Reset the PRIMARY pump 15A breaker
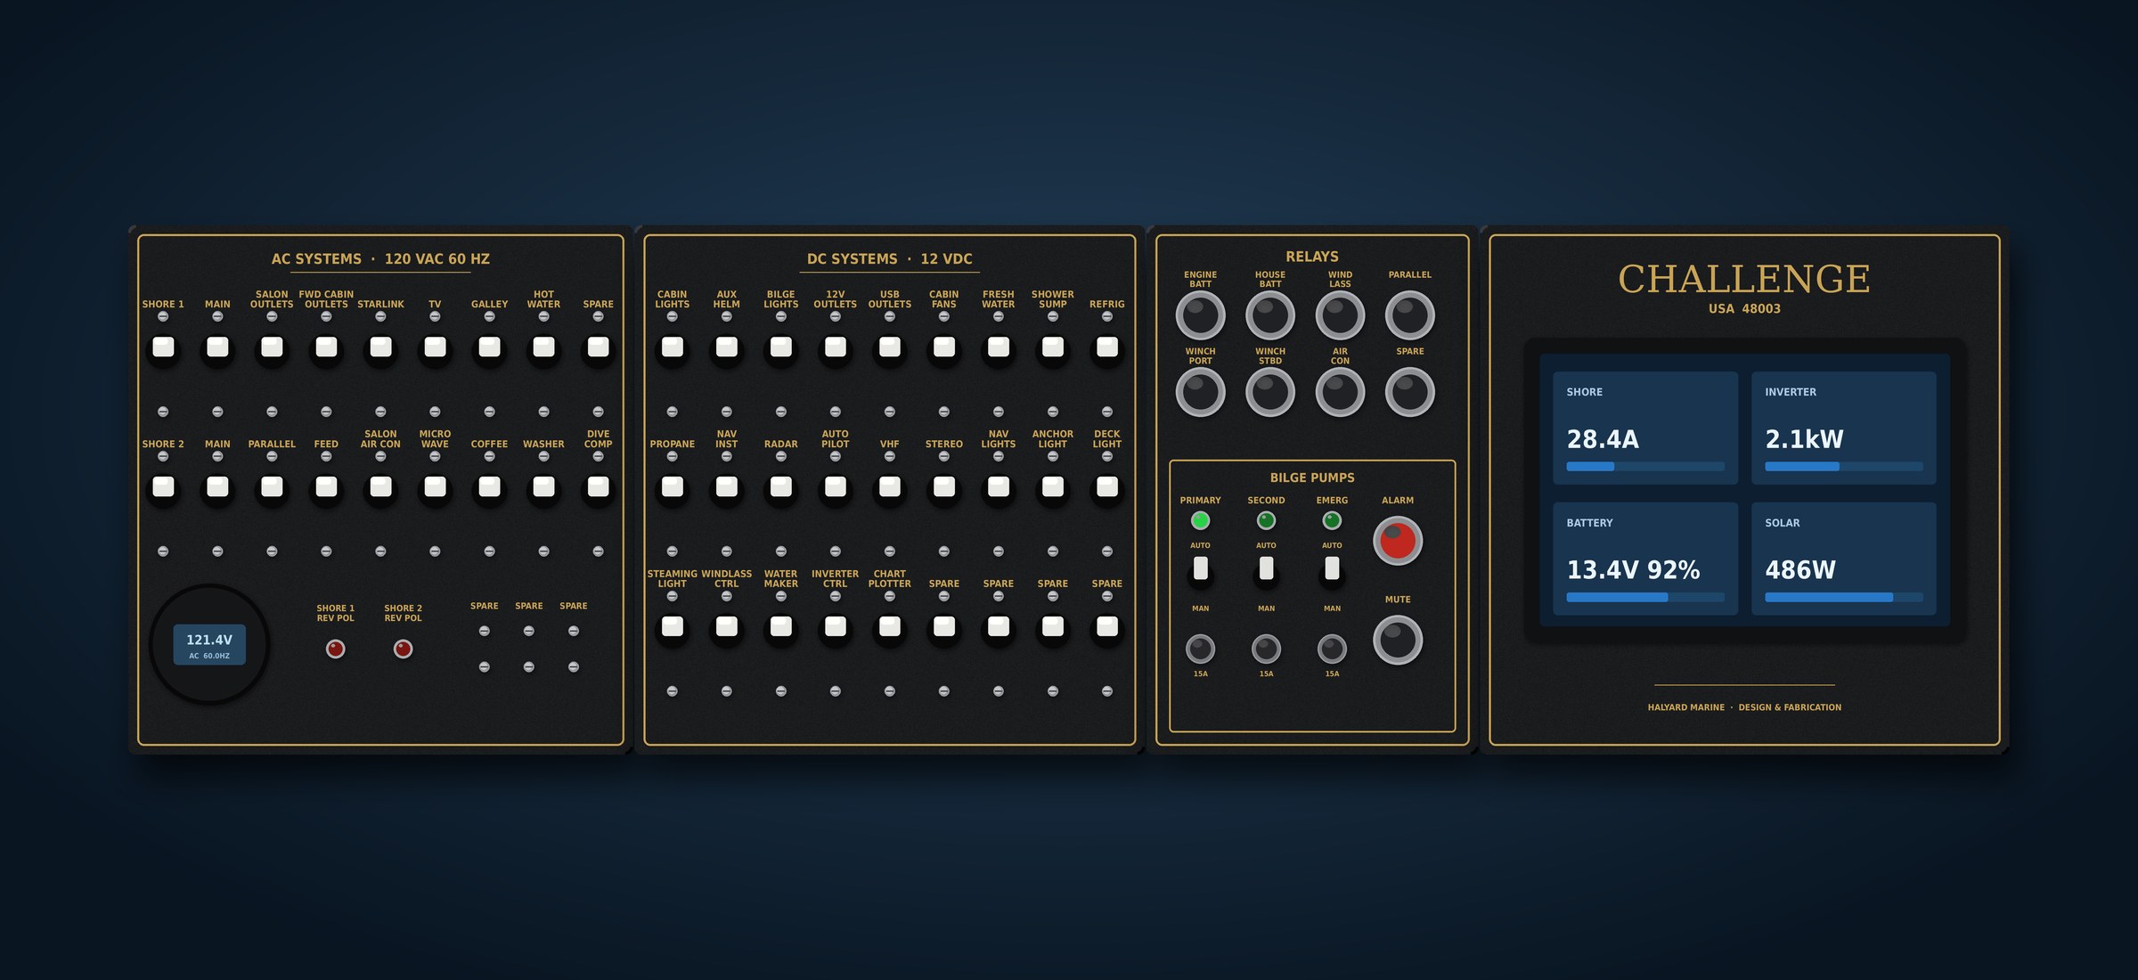Screen dimensions: 2138x980 1201,649
